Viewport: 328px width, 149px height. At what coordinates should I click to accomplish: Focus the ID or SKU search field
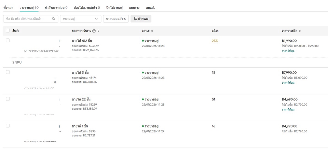[28, 19]
